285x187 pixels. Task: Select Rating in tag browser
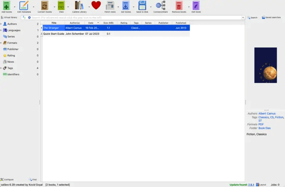pyautogui.click(x=11, y=55)
